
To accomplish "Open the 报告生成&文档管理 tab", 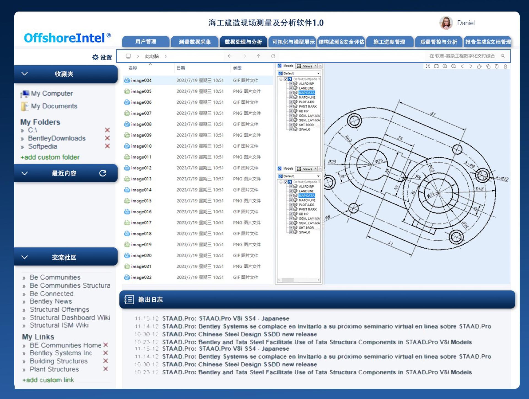I will click(x=487, y=42).
